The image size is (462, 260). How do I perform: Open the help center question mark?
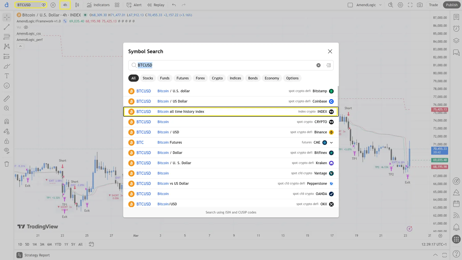[456, 254]
